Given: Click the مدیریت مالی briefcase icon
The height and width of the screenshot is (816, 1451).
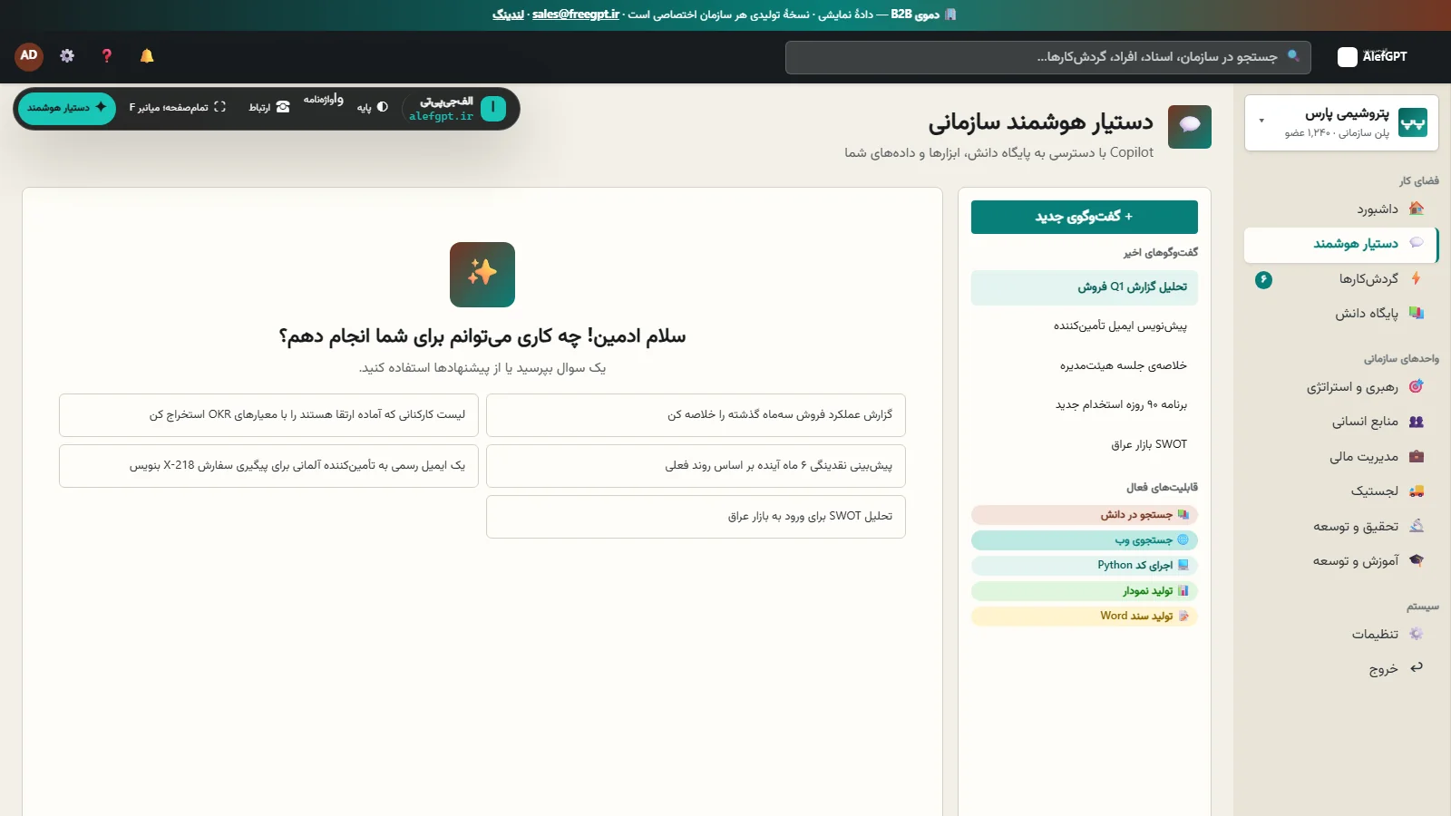Looking at the screenshot, I should [1417, 456].
